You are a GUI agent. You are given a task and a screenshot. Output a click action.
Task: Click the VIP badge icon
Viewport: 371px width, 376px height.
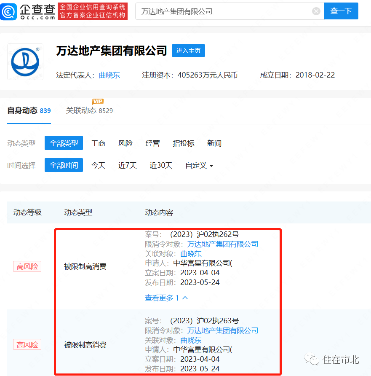pos(98,101)
